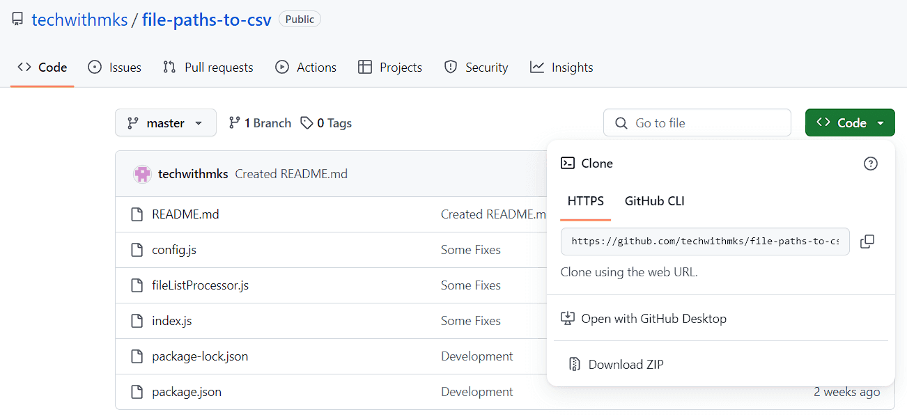
Task: Click the Pull requests merge icon
Action: pyautogui.click(x=169, y=67)
